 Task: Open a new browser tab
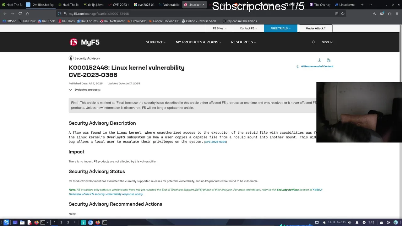pos(362,5)
